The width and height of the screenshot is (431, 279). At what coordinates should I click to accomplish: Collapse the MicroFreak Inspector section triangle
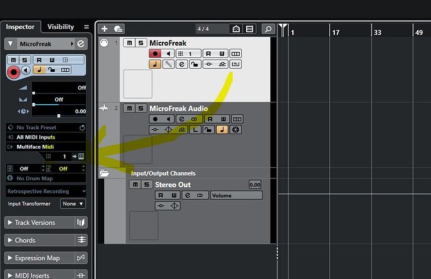(11, 44)
